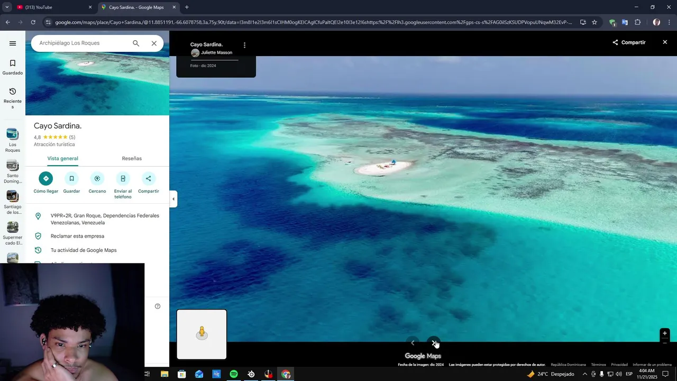Click the help question mark icon
This screenshot has height=381, width=677.
click(x=158, y=306)
